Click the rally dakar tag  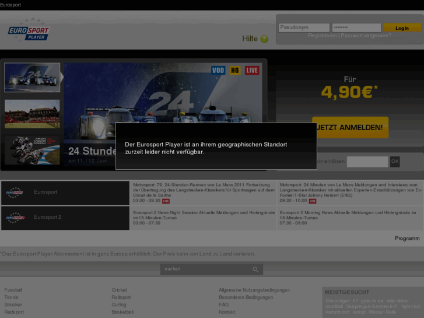coord(398,301)
